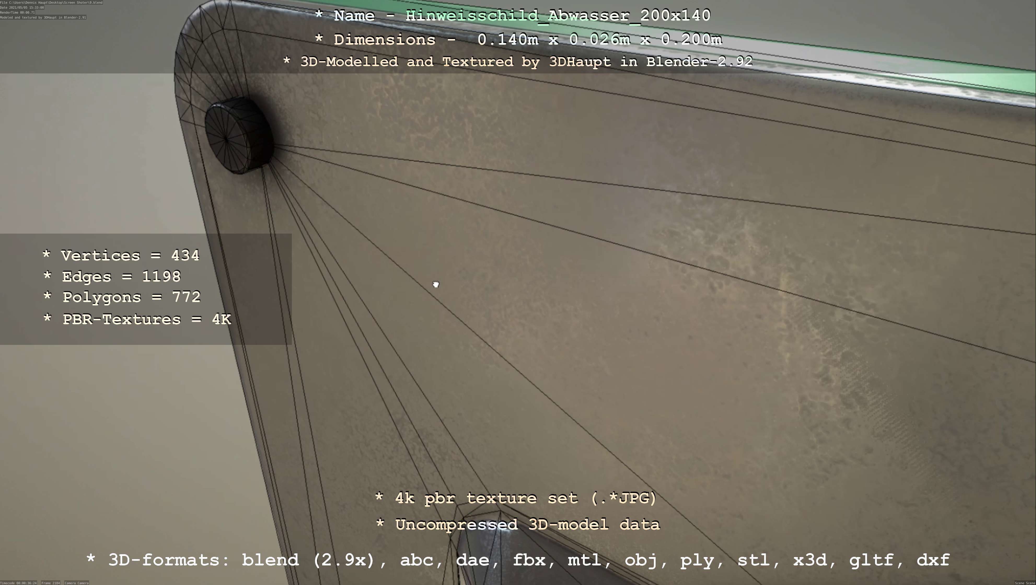Click the Edges = 1198 stat
Image resolution: width=1036 pixels, height=585 pixels.
click(x=112, y=277)
